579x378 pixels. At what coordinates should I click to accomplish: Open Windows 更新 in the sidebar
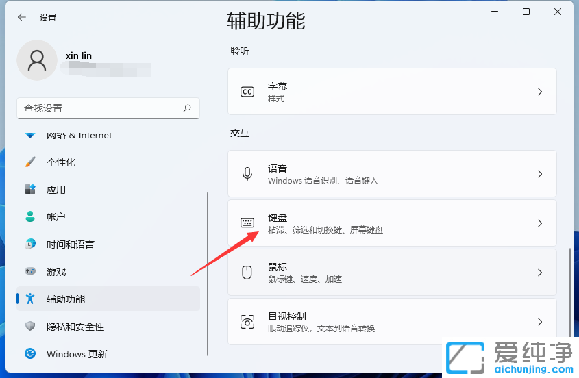coord(108,353)
